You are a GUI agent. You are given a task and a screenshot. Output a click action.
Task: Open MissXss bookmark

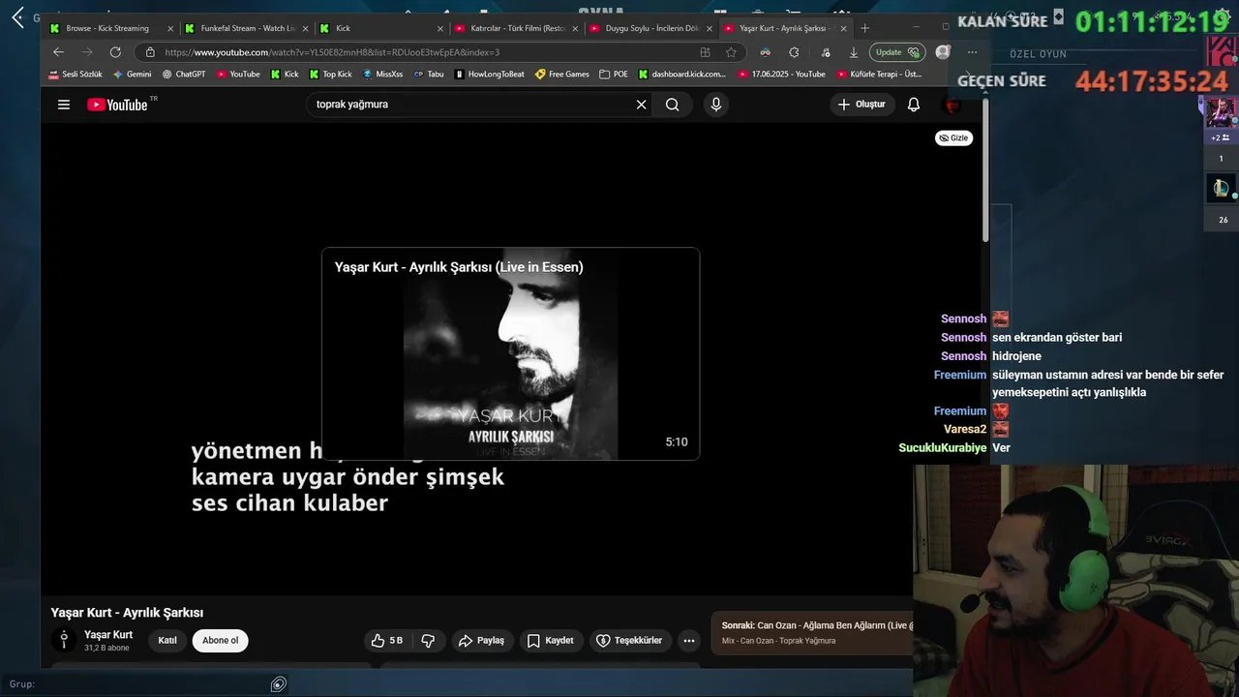click(x=383, y=74)
